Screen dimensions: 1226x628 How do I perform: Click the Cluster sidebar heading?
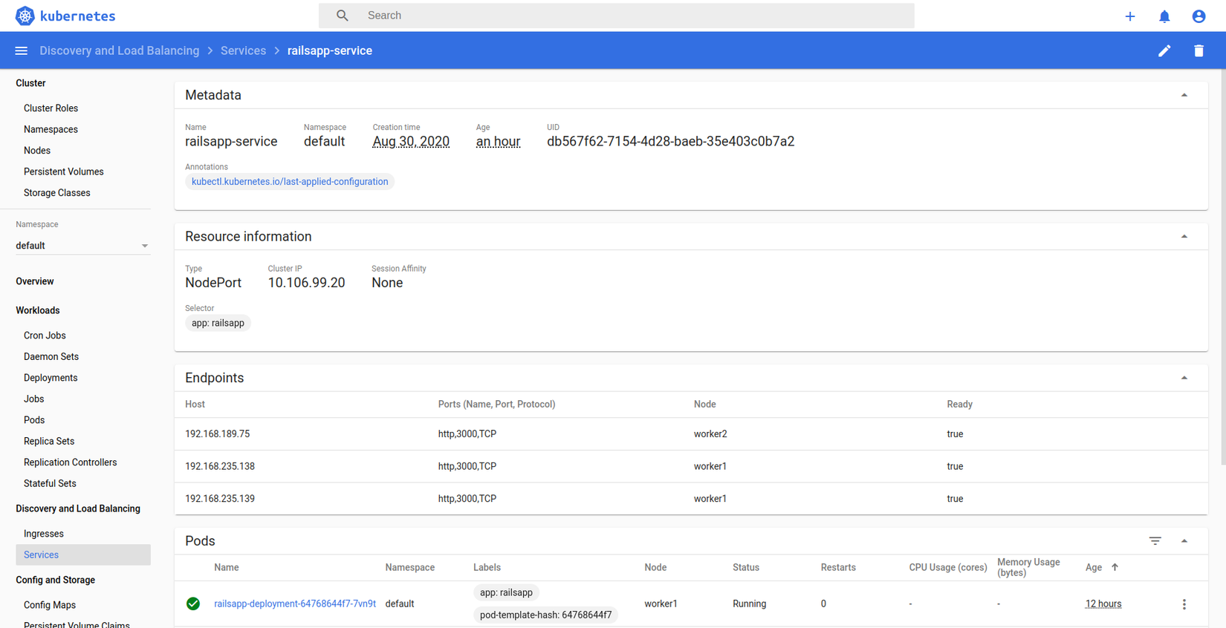click(x=30, y=83)
